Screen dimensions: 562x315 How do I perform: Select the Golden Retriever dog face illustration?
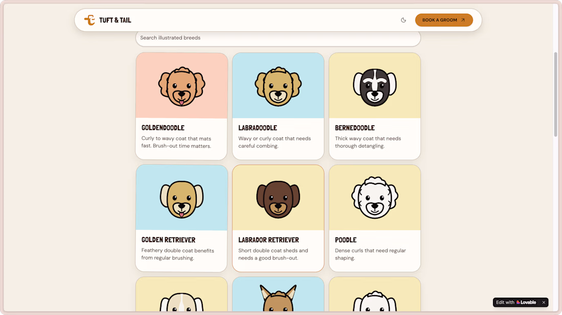[182, 199]
